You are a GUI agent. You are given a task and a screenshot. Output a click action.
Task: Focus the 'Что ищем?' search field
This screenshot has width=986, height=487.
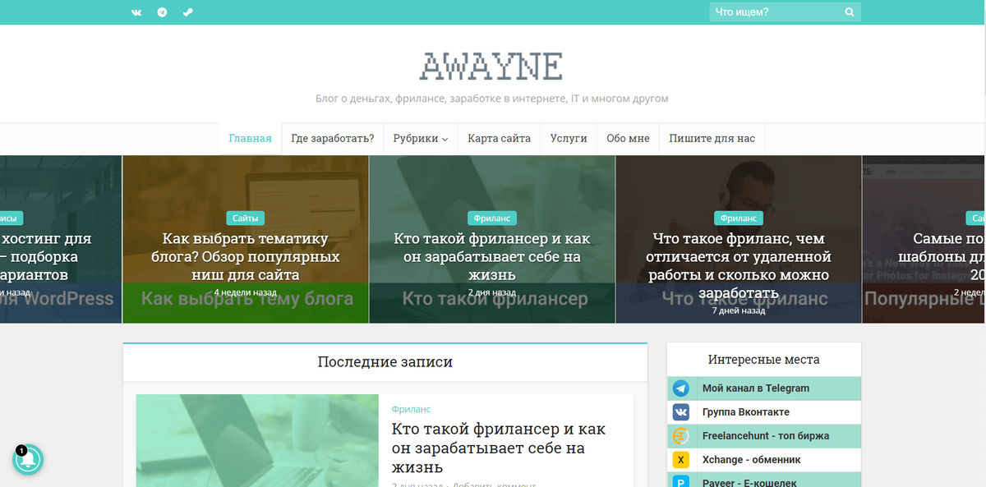pos(785,12)
